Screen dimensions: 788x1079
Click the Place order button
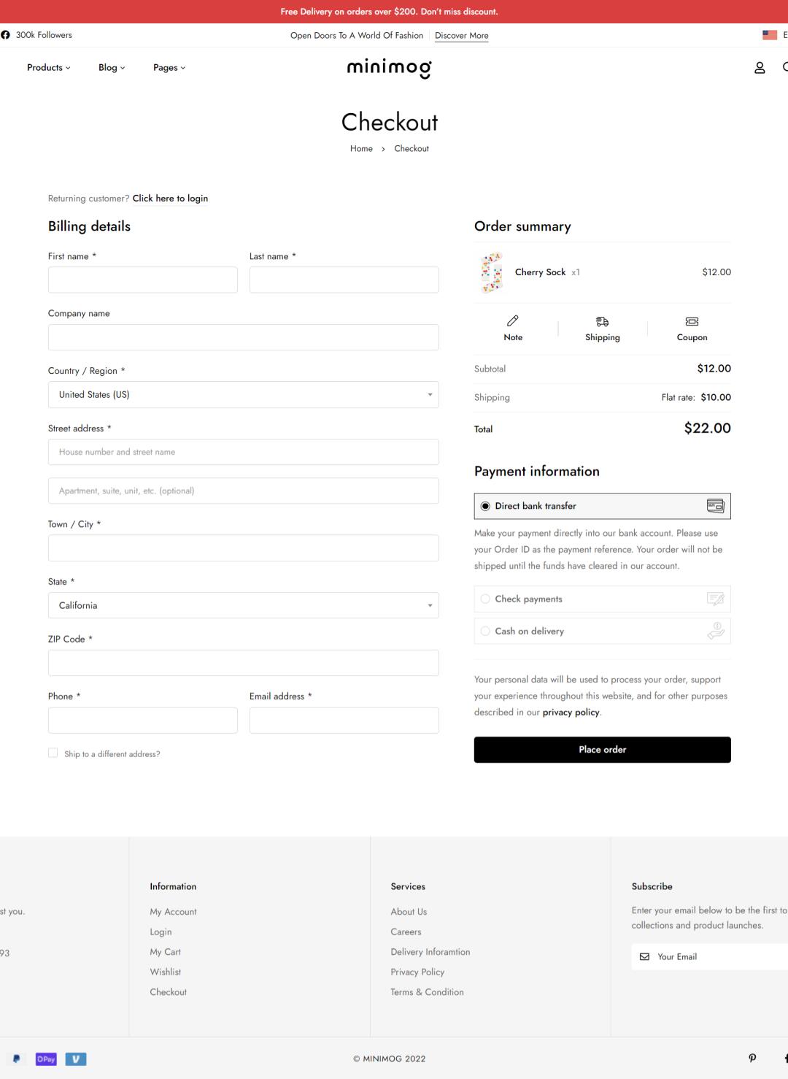[603, 750]
